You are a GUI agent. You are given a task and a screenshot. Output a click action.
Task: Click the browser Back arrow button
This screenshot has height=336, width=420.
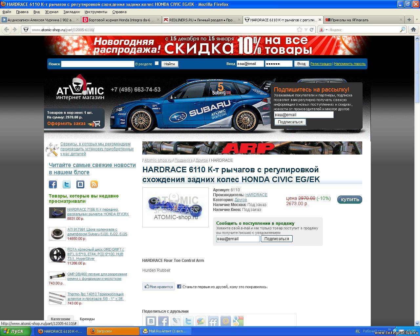click(x=6, y=30)
